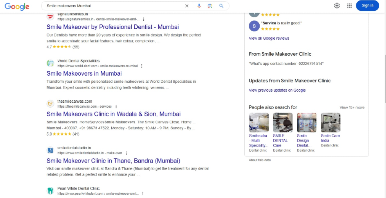Click Updates from Smile Makeover Clinic heading
The width and height of the screenshot is (386, 198).
point(290,81)
